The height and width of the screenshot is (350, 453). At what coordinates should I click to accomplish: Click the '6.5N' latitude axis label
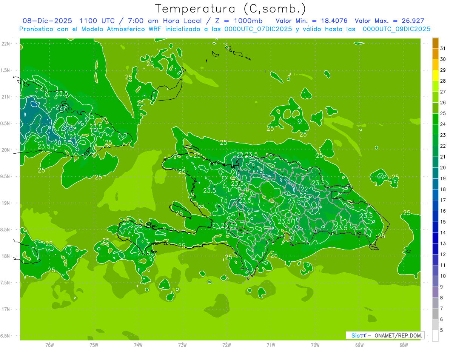point(6,336)
